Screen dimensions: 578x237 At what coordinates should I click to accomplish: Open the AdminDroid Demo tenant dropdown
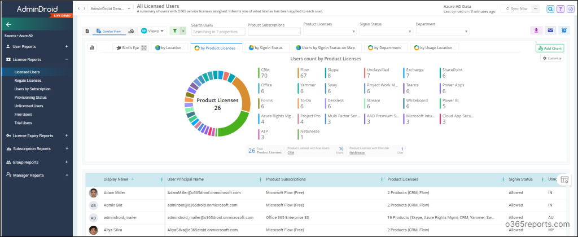[x=111, y=8]
